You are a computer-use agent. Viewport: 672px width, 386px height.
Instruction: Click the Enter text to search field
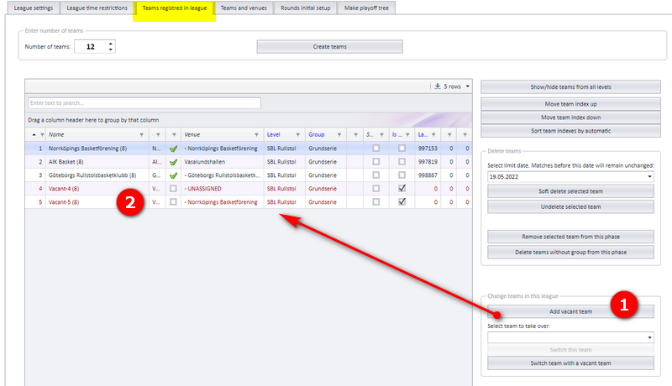(144, 103)
